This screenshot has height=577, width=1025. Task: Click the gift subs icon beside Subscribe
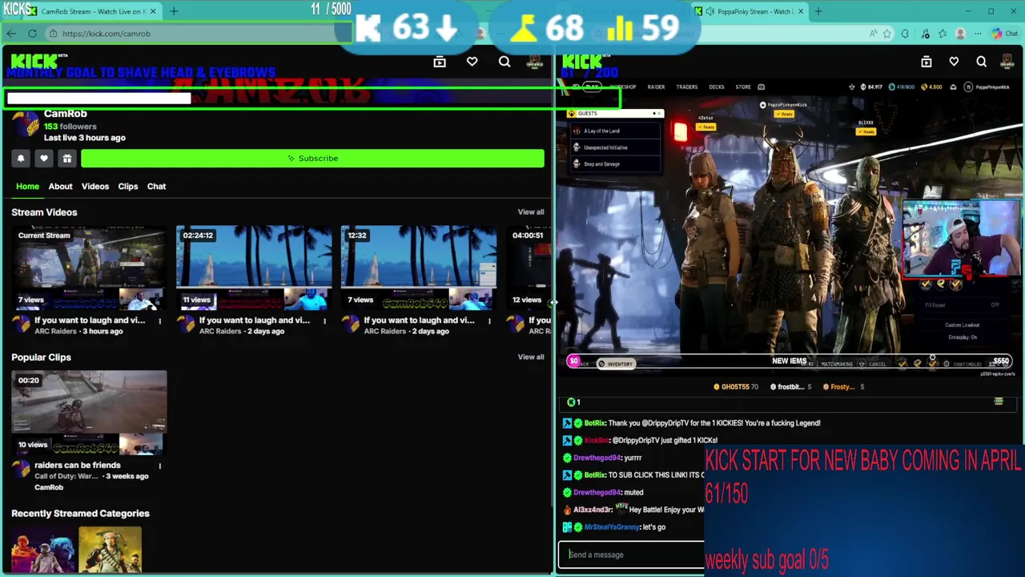pos(67,159)
